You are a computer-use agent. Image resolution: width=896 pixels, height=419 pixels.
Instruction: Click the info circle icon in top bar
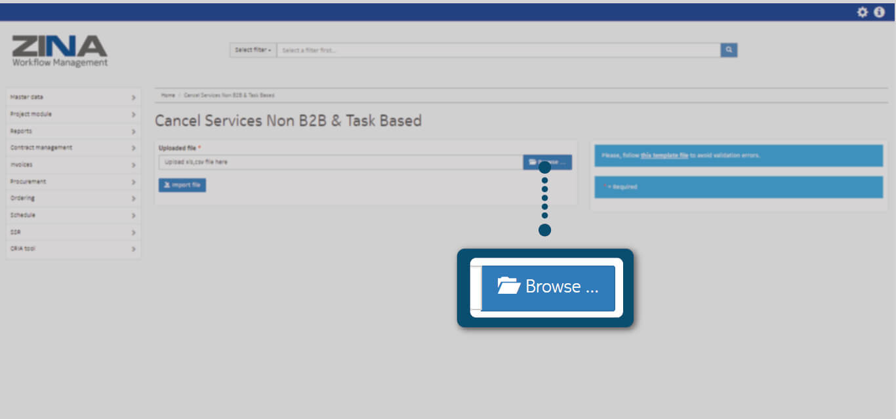(879, 12)
